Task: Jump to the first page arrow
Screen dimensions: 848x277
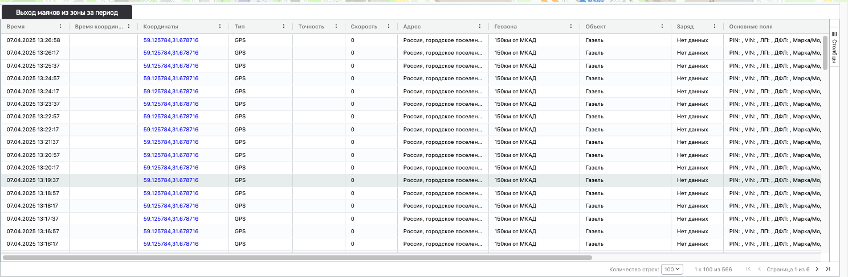Action: [x=748, y=269]
